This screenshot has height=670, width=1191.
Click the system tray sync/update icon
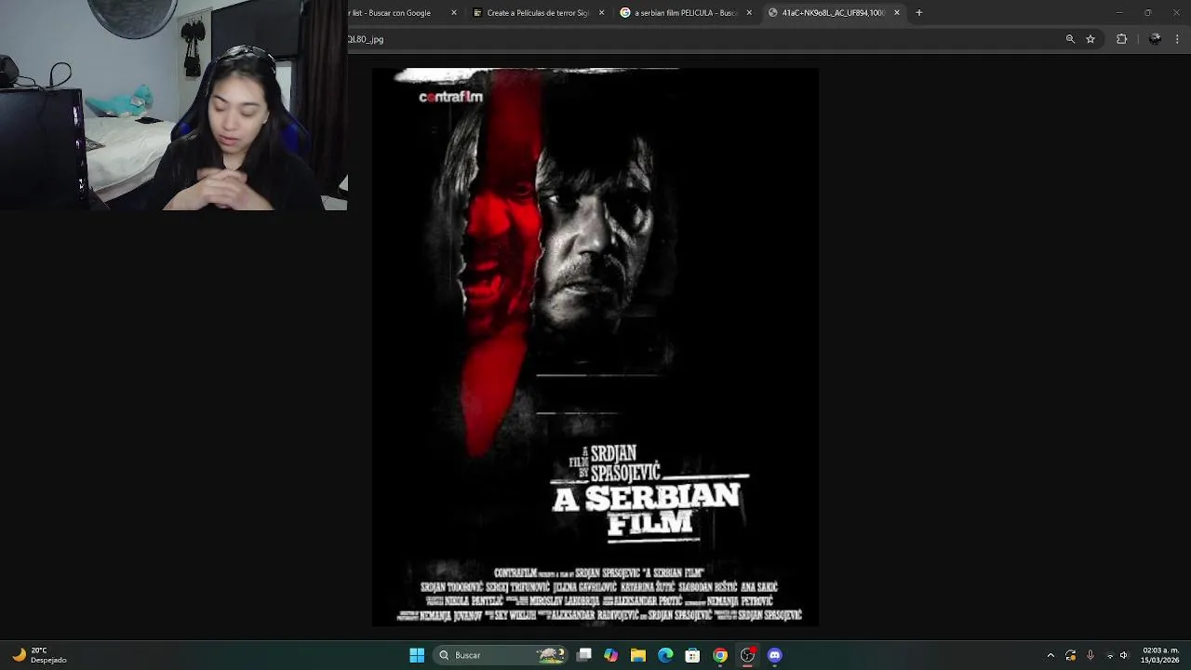tap(1071, 655)
